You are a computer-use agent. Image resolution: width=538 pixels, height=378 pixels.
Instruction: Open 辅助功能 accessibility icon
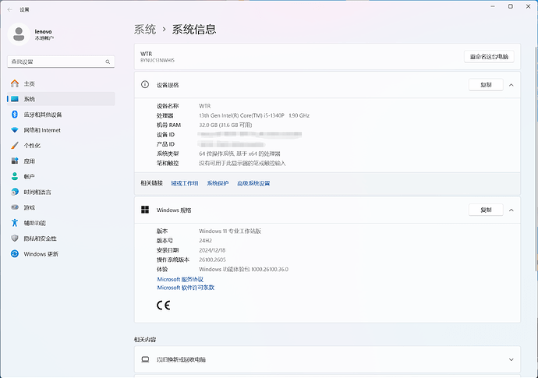point(14,223)
